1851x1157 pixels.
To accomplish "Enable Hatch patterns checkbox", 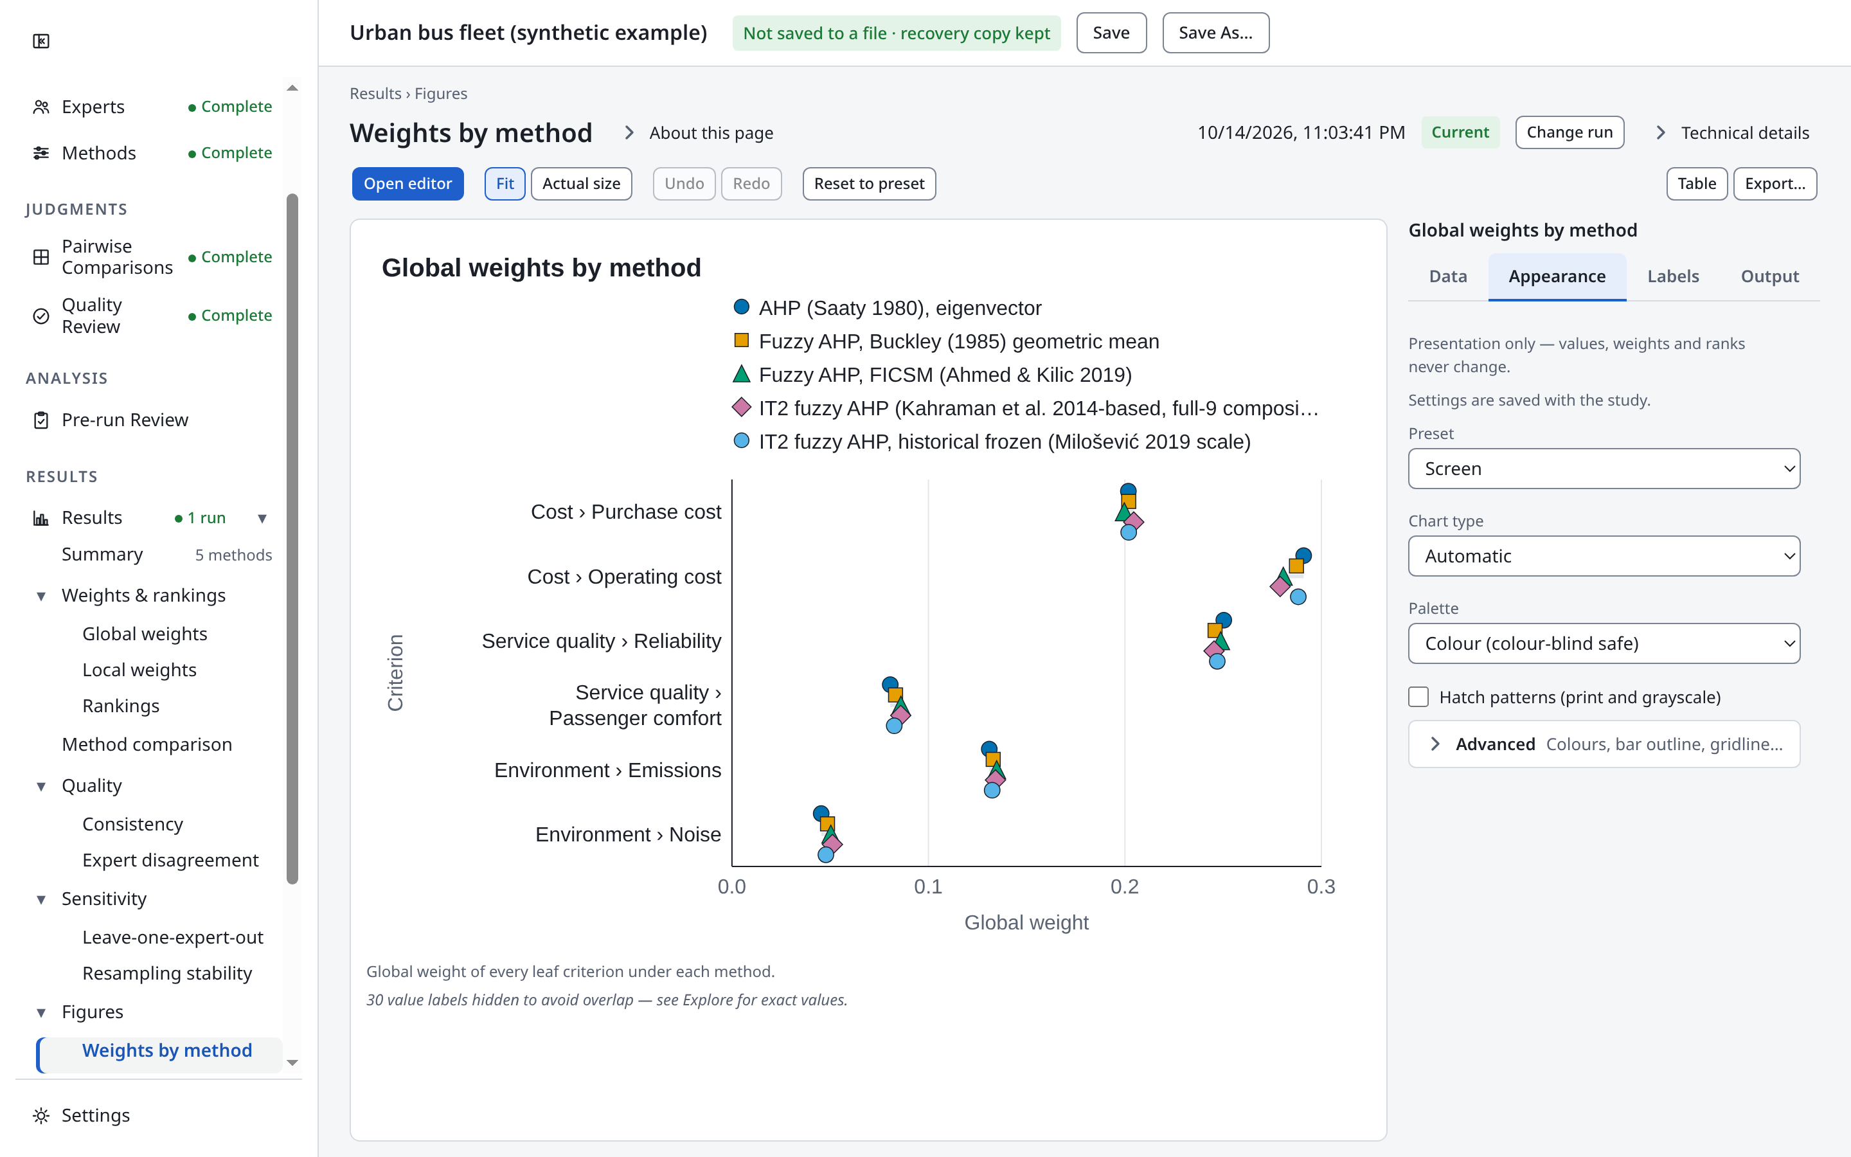I will point(1418,697).
